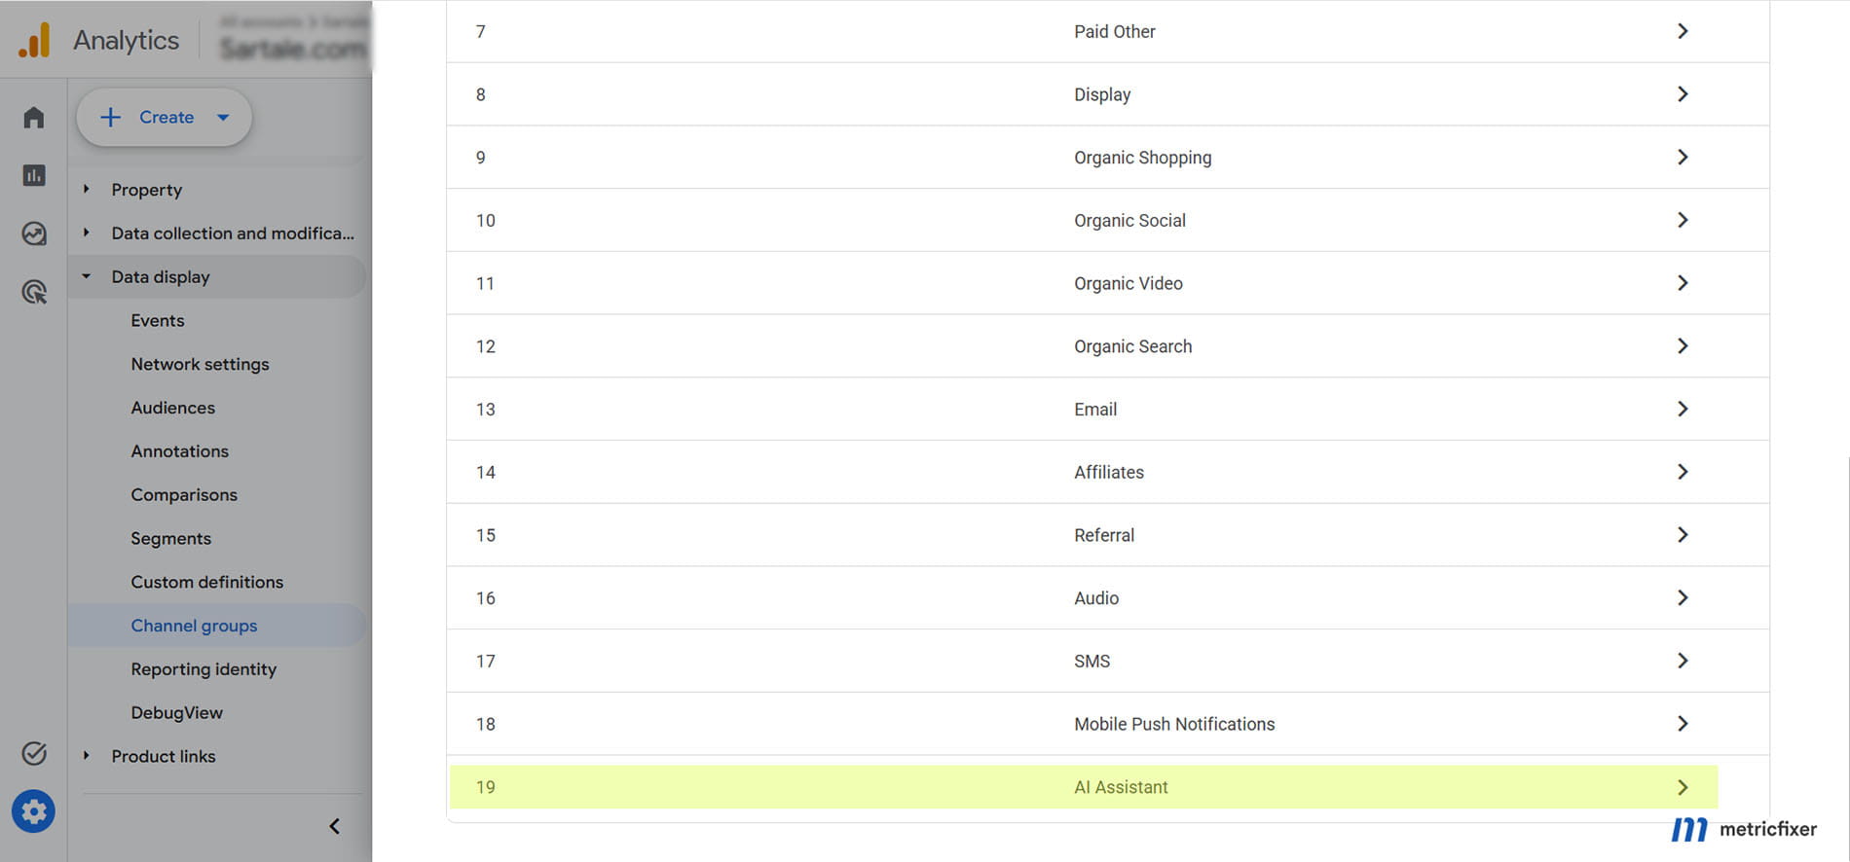The width and height of the screenshot is (1850, 862).
Task: Open the AI Assistant channel row
Action: pos(1084,787)
